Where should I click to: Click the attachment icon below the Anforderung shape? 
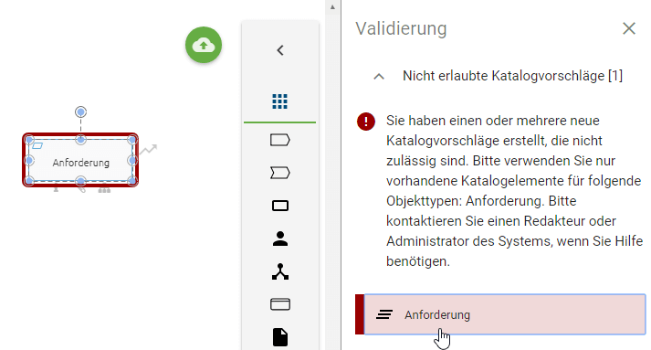click(81, 189)
